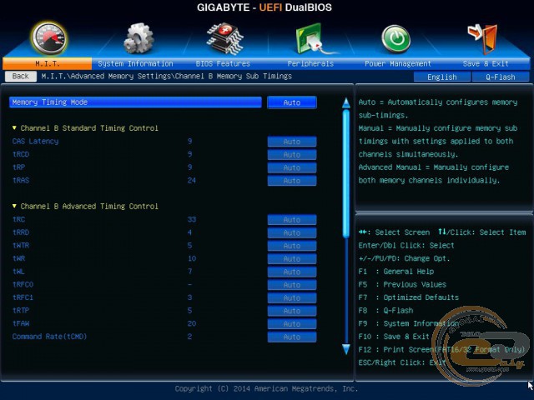Open the tWR Auto dropdown
534x400 pixels.
(x=292, y=259)
